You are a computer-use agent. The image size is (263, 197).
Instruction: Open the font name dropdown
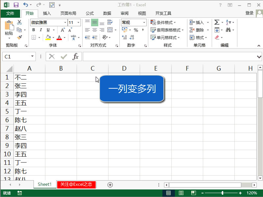(x=65, y=22)
